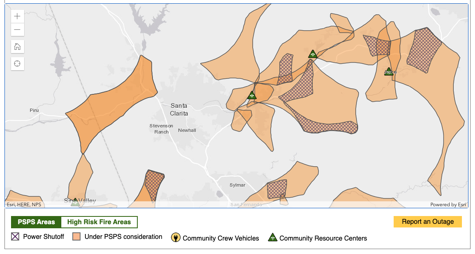475x254 pixels.
Task: Click the Report an Outage button
Action: 428,222
